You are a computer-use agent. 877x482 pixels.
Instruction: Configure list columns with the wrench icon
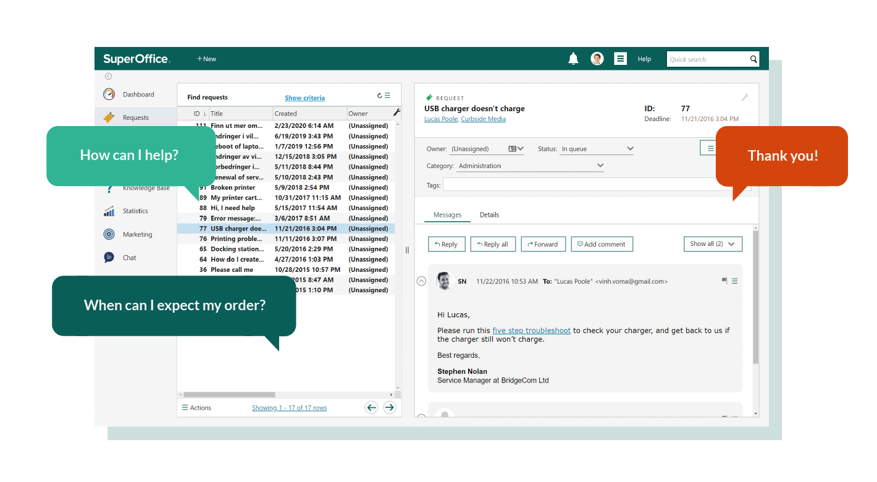coord(397,112)
